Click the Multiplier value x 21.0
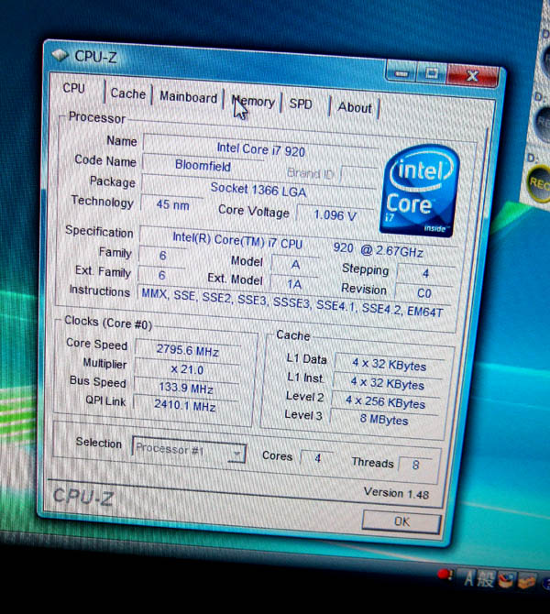This screenshot has height=614, width=550. pos(187,369)
